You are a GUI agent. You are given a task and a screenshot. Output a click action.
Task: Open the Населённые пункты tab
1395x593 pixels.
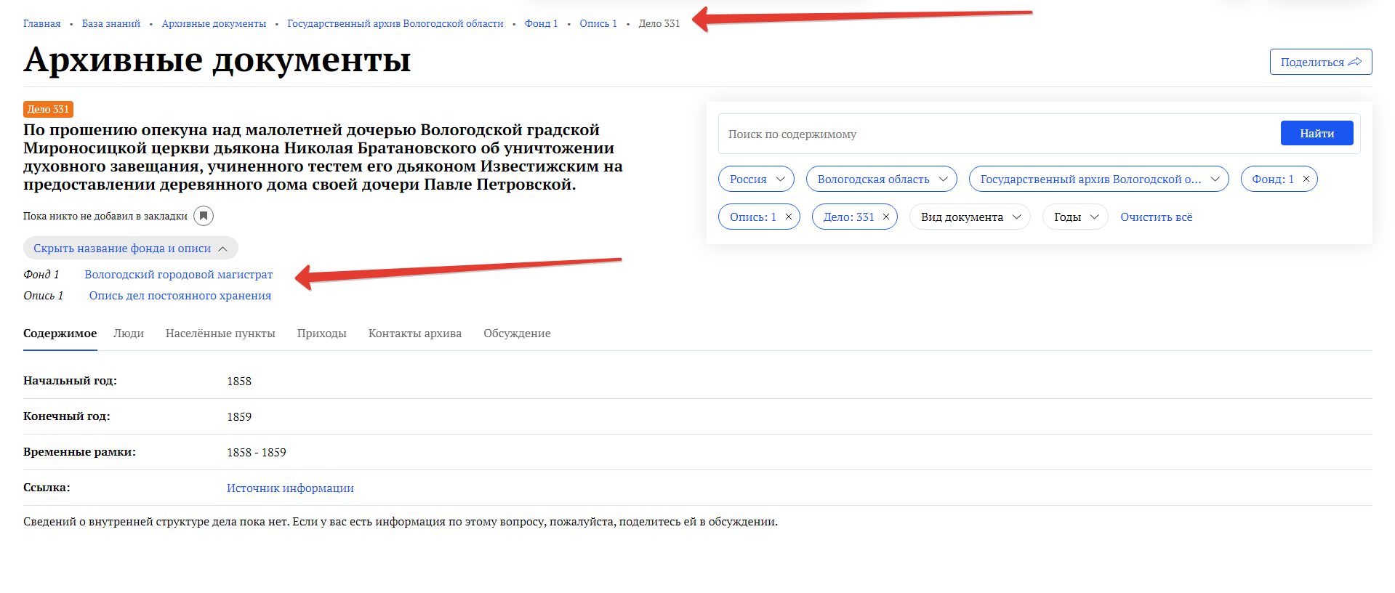[x=220, y=334]
